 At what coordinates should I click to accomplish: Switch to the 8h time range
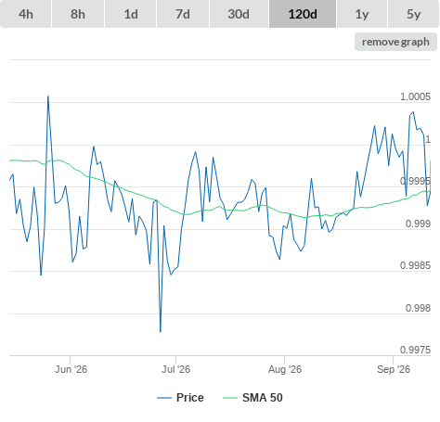tap(78, 14)
